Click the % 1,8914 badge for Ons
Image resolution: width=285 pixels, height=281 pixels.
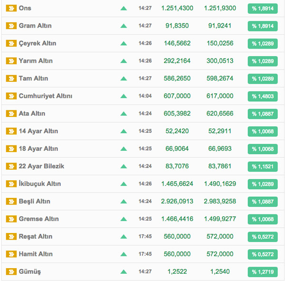tap(262, 9)
